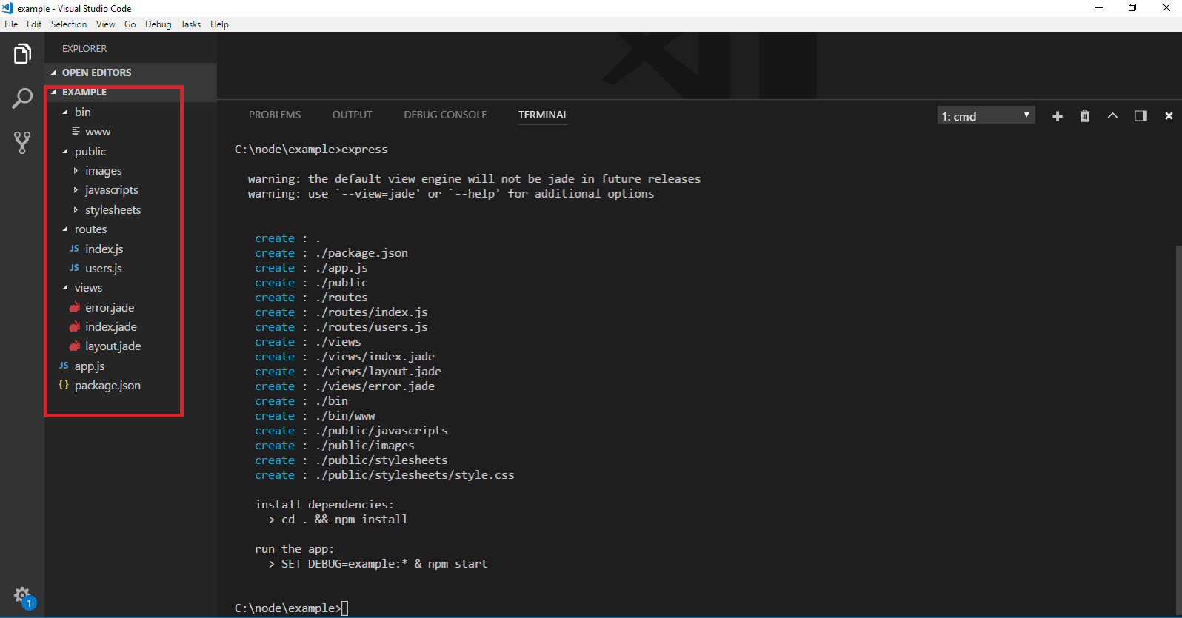This screenshot has height=618, width=1182.
Task: Open the Explorer view in activity bar
Action: 22,54
